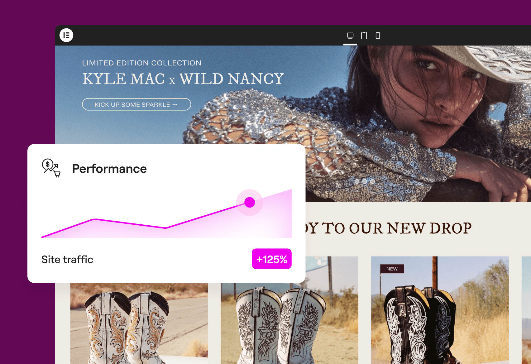531x364 pixels.
Task: Click the +125% site traffic badge
Action: click(271, 259)
